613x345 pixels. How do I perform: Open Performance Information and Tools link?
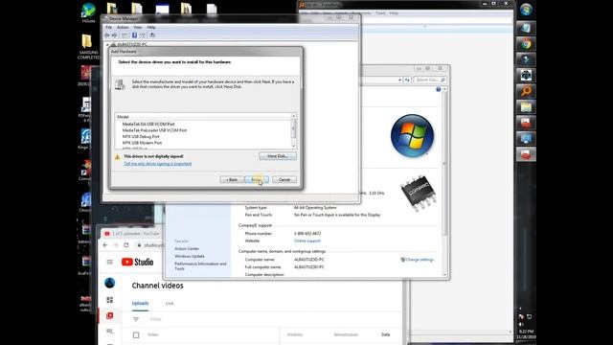click(x=200, y=266)
